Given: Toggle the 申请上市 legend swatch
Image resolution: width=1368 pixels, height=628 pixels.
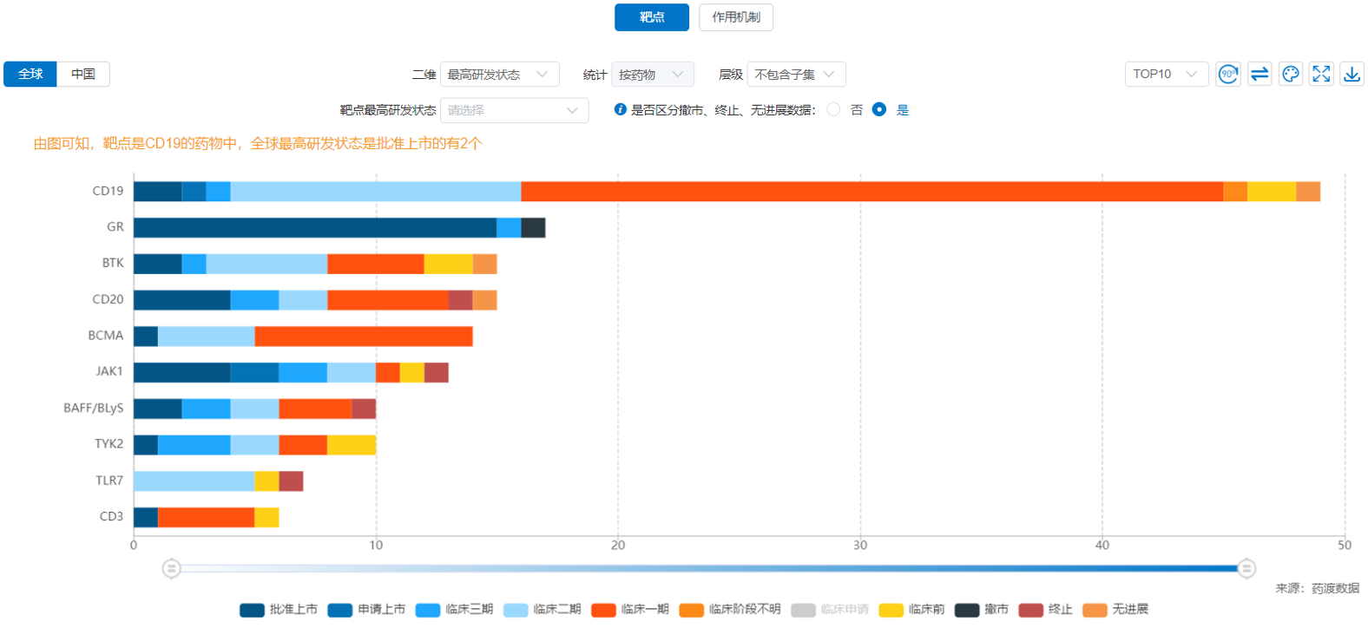Looking at the screenshot, I should (339, 610).
